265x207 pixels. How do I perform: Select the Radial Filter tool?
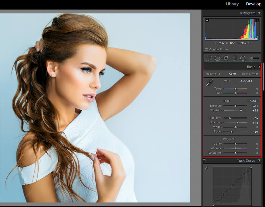(x=243, y=58)
